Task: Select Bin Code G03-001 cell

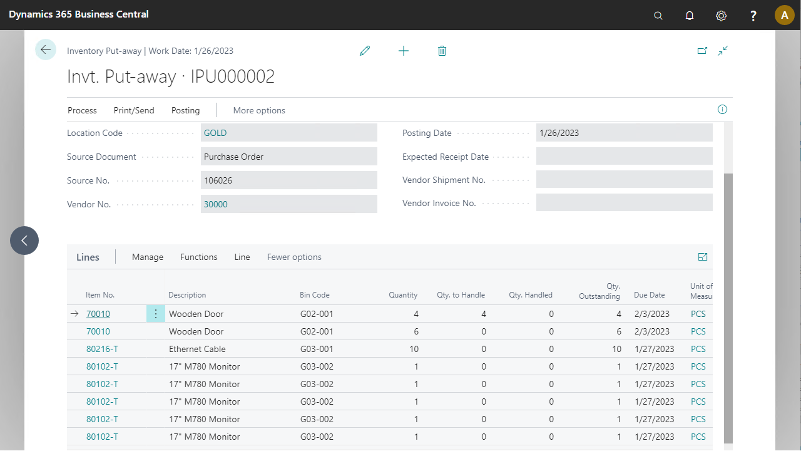Action: tap(317, 349)
